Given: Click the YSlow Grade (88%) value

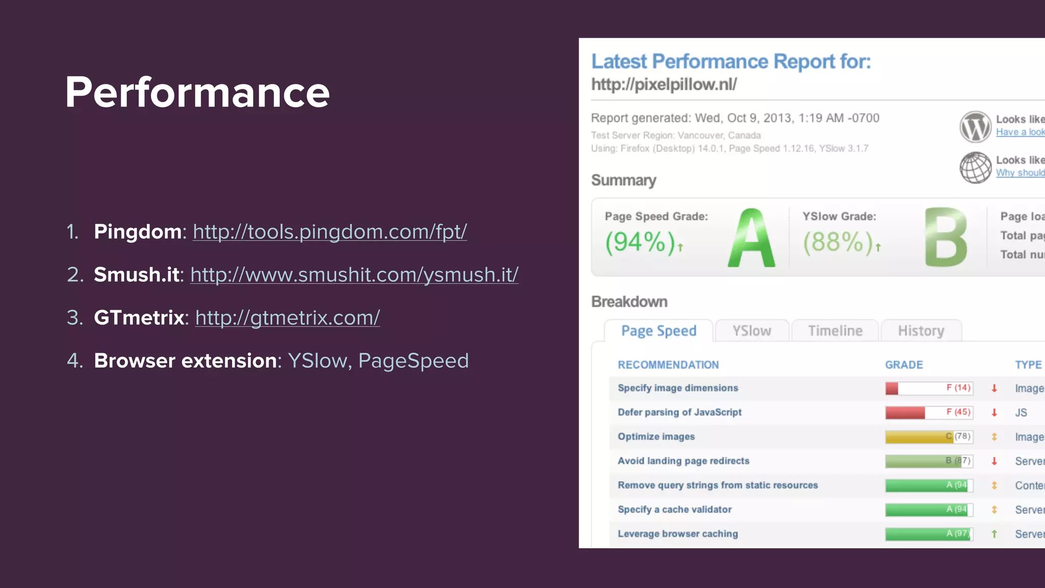Looking at the screenshot, I should click(838, 242).
